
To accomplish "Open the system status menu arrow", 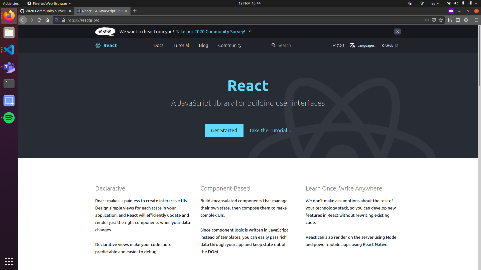I will click(476, 3).
